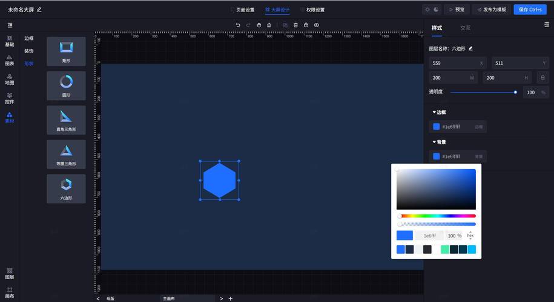The height and width of the screenshot is (302, 554).
Task: Click the 保存 save button
Action: pyautogui.click(x=529, y=10)
